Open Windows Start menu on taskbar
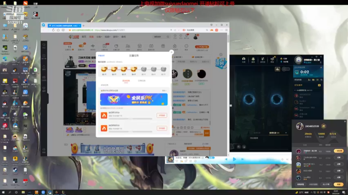The height and width of the screenshot is (195, 348). [3, 192]
